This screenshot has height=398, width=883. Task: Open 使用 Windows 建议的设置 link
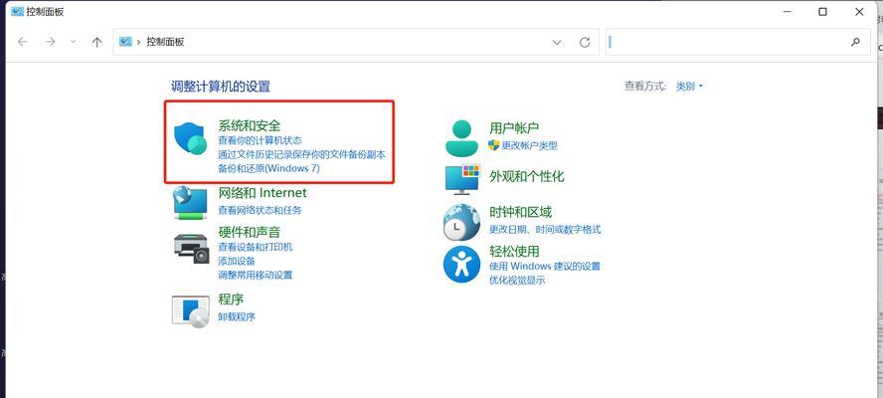(545, 266)
